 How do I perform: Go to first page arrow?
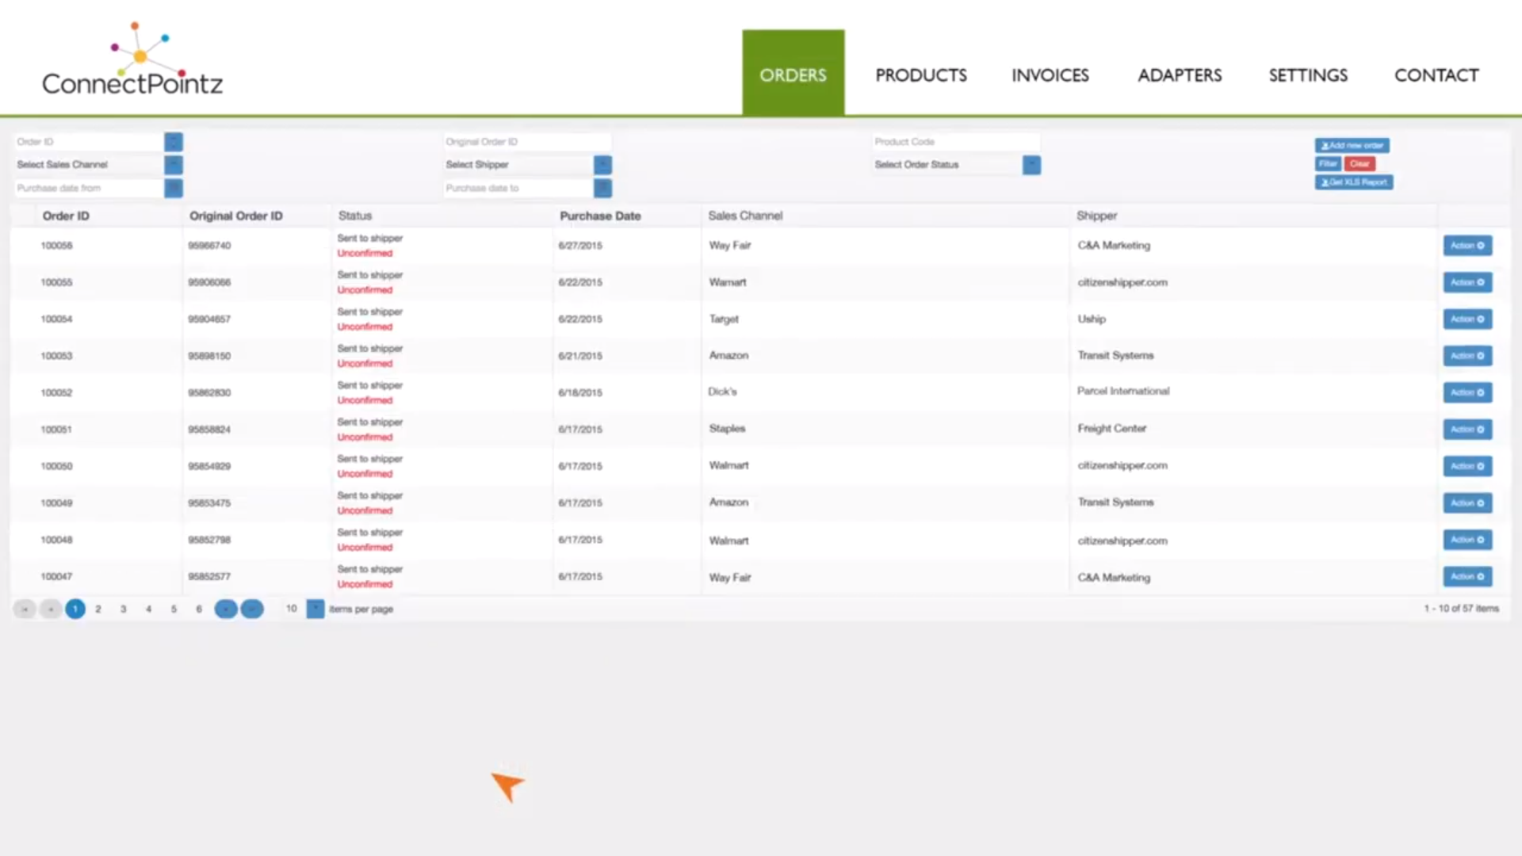[25, 609]
